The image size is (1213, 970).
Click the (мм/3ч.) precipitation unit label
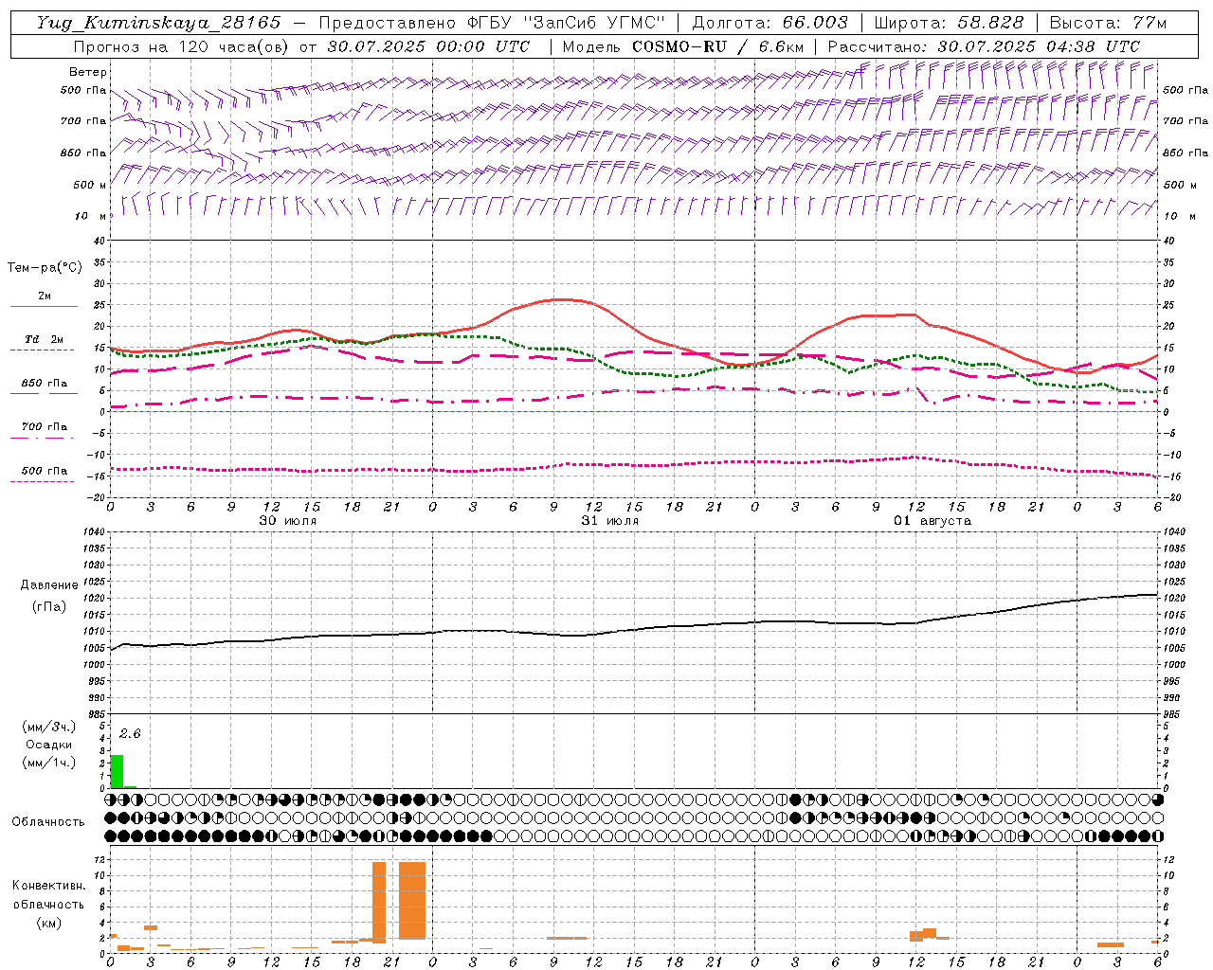click(49, 727)
